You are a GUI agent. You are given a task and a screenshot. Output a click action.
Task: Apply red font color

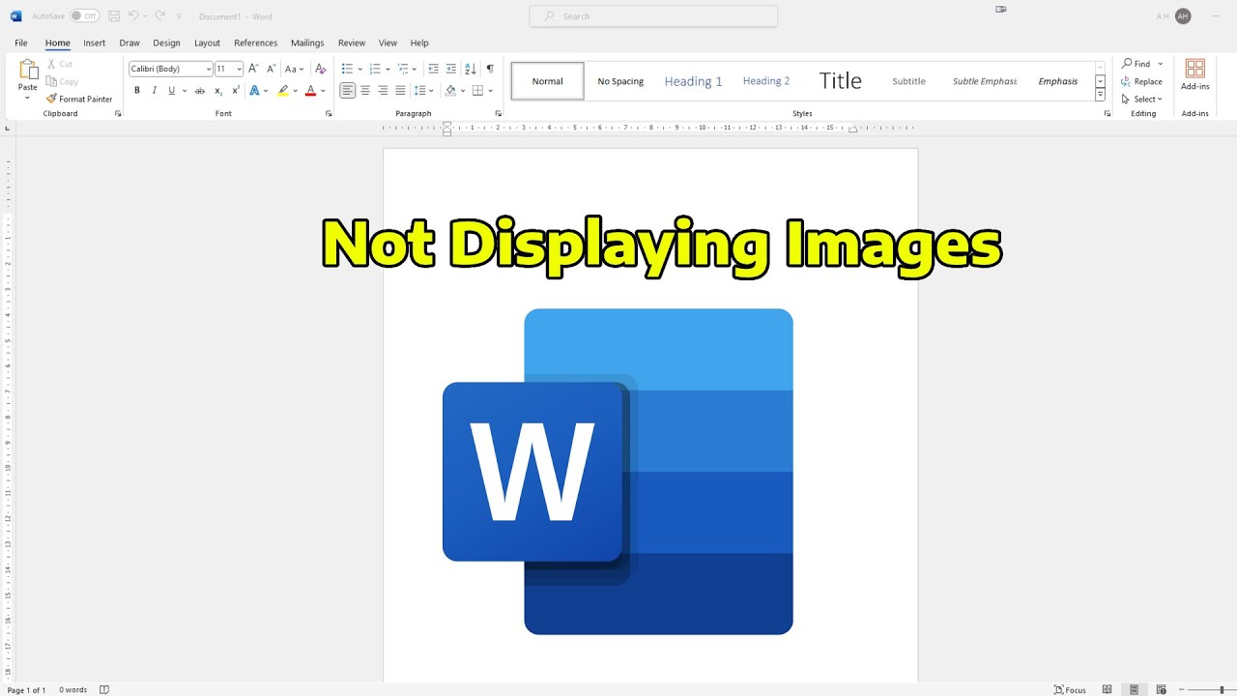click(310, 91)
